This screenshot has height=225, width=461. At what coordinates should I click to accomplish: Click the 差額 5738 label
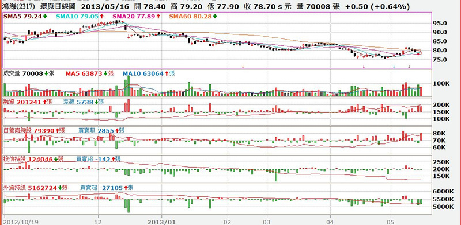point(83,102)
